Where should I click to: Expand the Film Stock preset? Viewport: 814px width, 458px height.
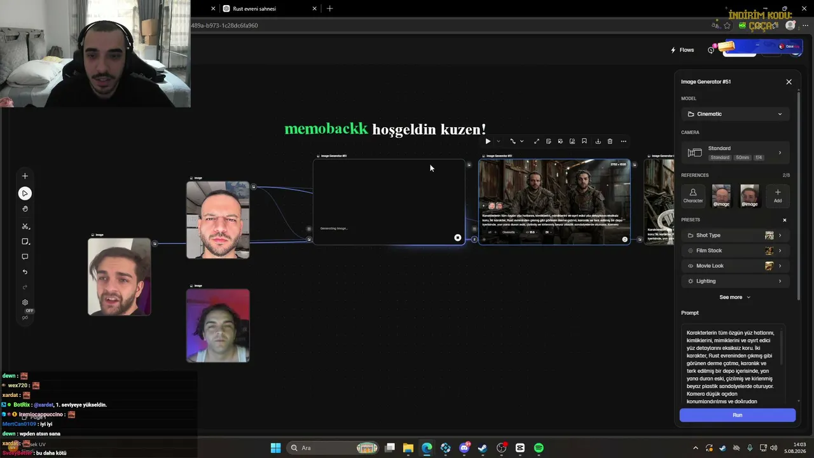(735, 251)
